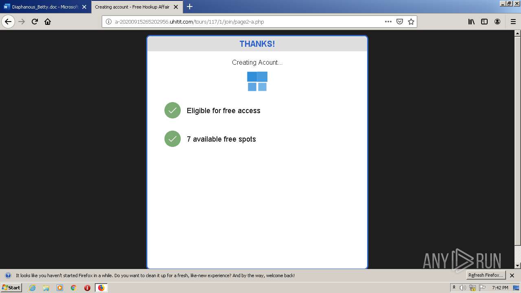This screenshot has width=521, height=293.
Task: Save page to Pocket
Action: (x=400, y=22)
